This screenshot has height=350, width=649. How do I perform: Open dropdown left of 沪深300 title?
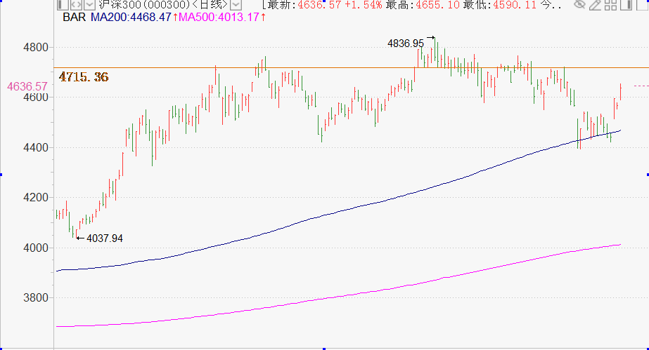(89, 4)
